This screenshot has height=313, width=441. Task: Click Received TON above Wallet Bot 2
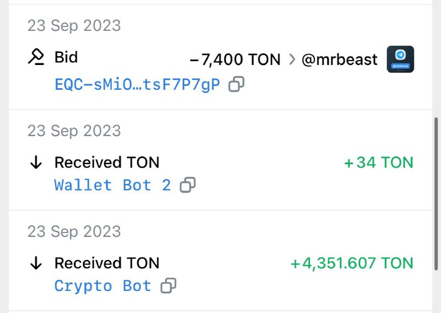[x=107, y=163]
